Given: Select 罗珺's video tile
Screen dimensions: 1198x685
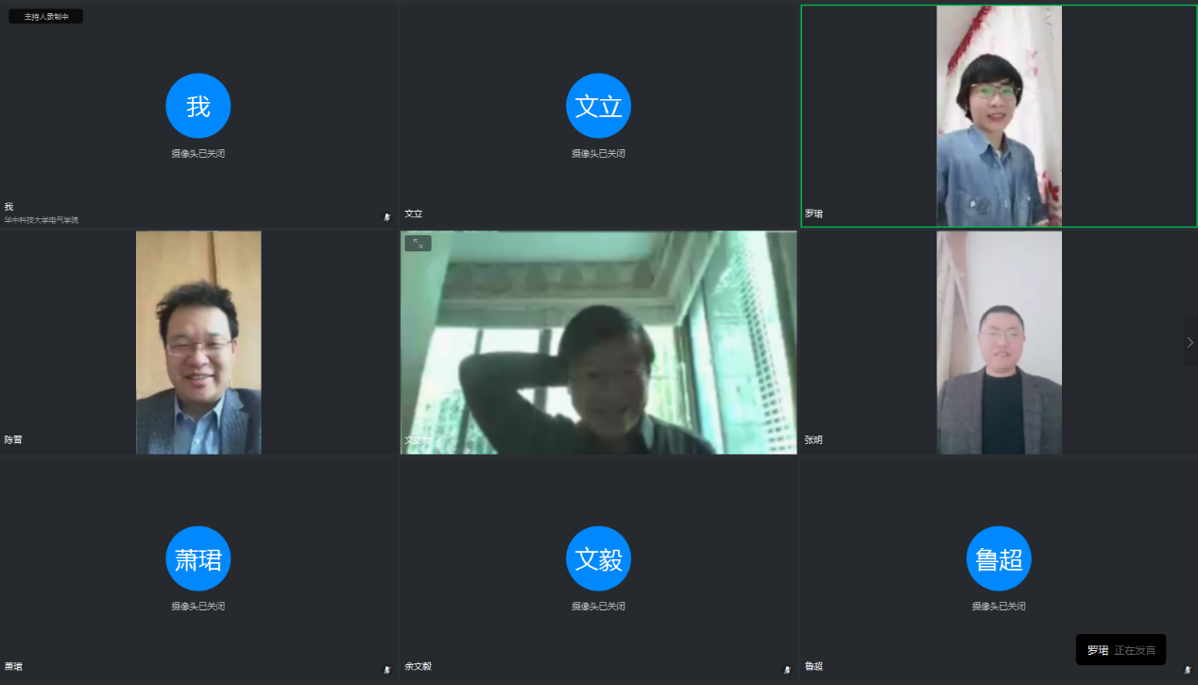Looking at the screenshot, I should pyautogui.click(x=999, y=115).
